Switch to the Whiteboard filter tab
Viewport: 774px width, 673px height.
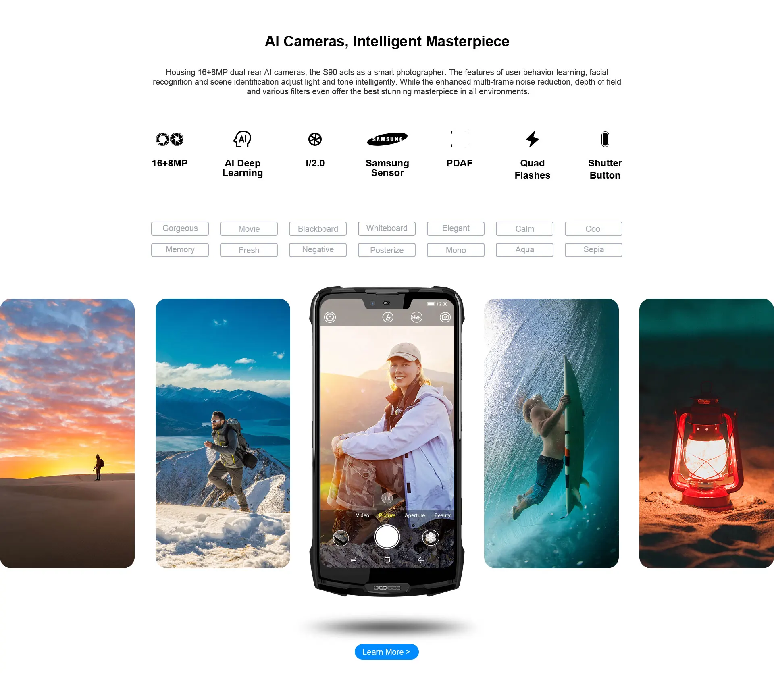pos(386,228)
